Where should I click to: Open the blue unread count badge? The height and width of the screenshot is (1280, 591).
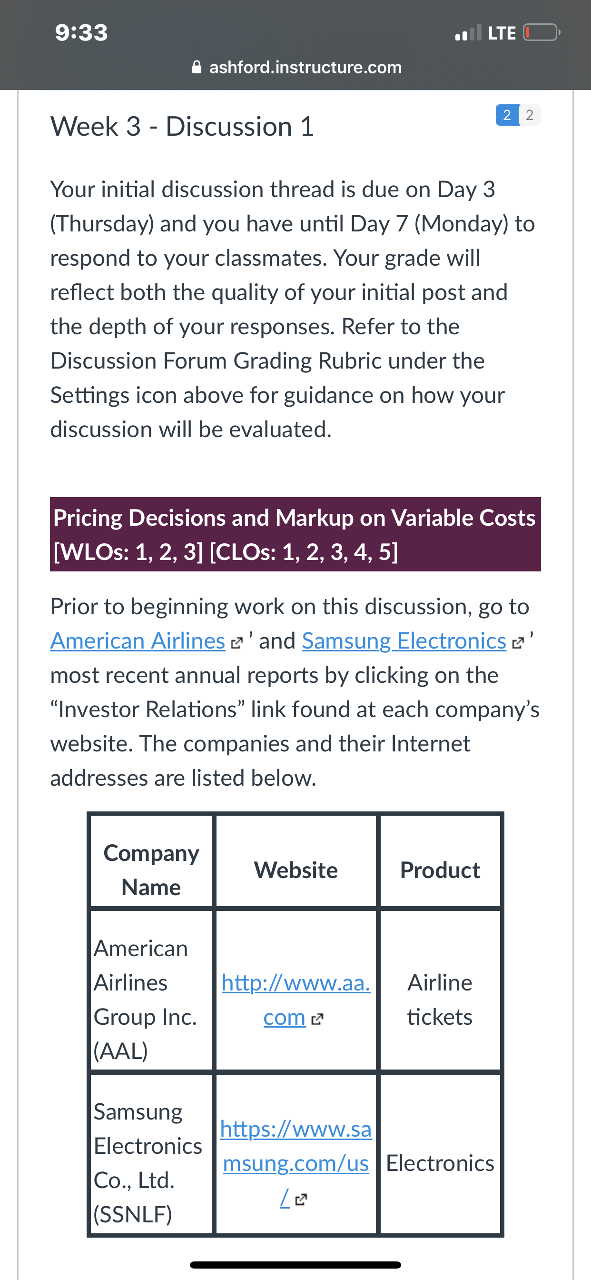coord(507,115)
